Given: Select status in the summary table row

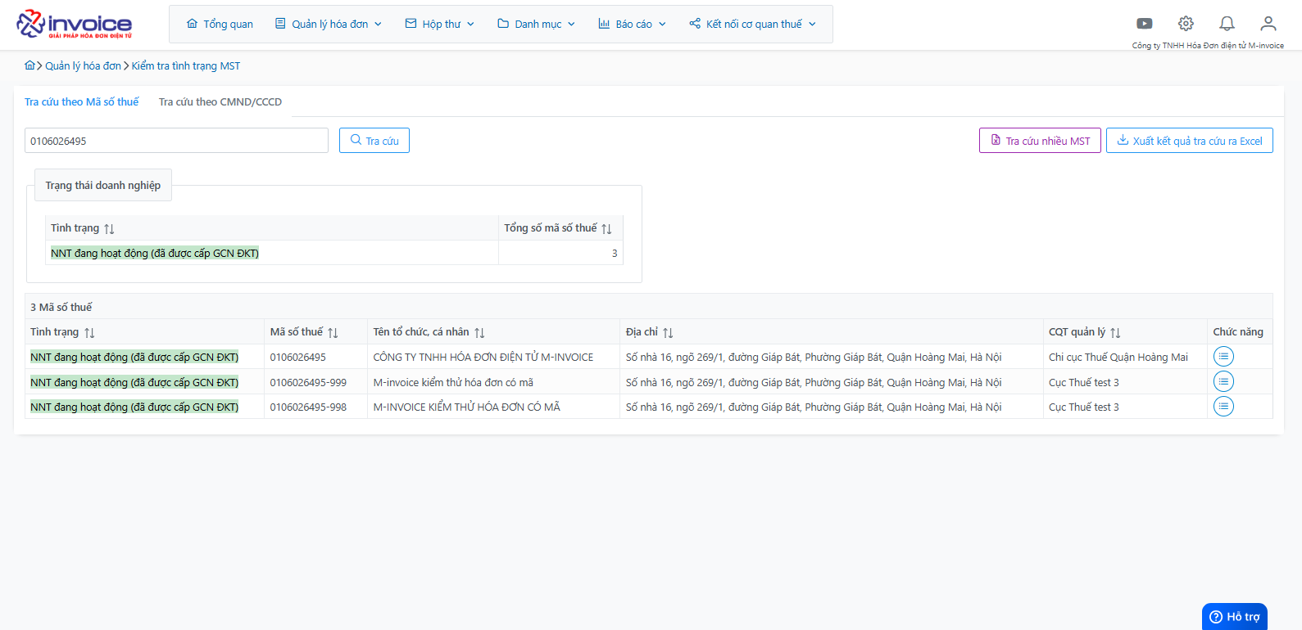Looking at the screenshot, I should pos(155,253).
